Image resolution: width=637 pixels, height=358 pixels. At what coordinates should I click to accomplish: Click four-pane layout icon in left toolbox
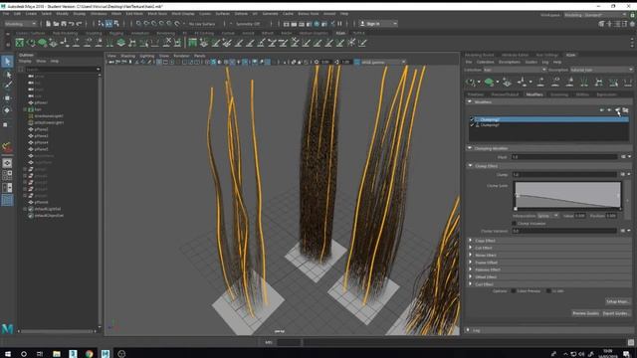click(7, 175)
